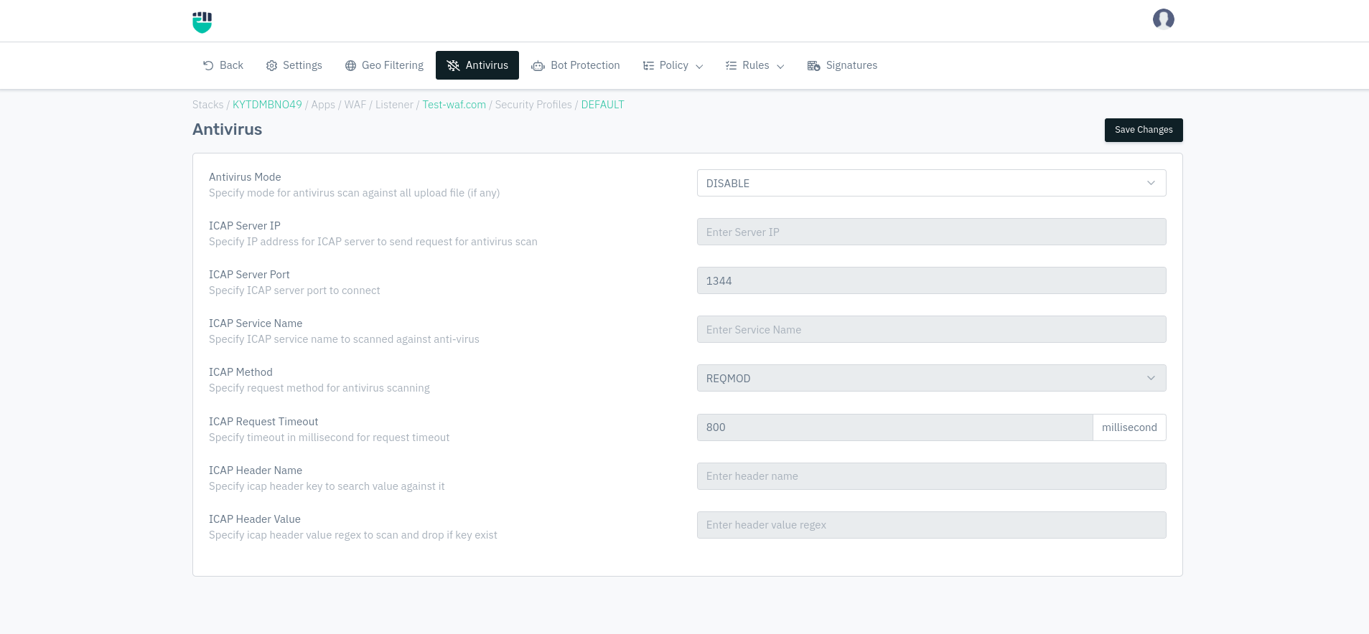The height and width of the screenshot is (634, 1369).
Task: Click the Antivirus bug icon
Action: click(x=453, y=65)
